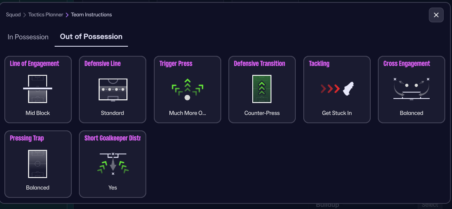Screen dimensions: 452x209
Task: Click the Defensive Transition pitch icon
Action: pyautogui.click(x=262, y=88)
